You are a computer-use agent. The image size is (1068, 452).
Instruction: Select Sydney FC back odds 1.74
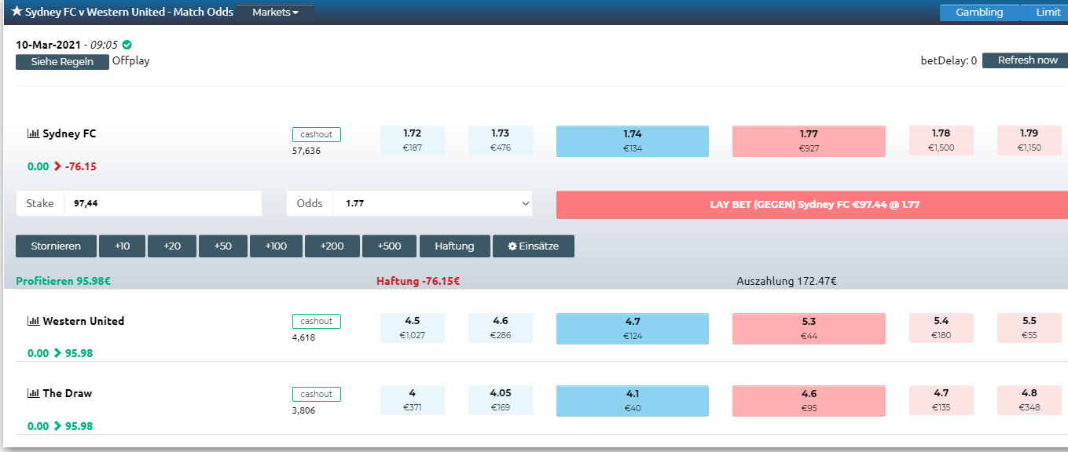(633, 140)
